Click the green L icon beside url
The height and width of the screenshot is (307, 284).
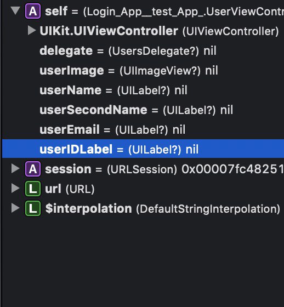33,189
